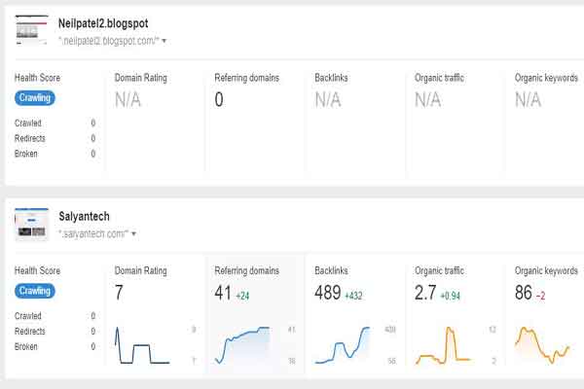Open the Neilpatel2.blogspot site thumbnail
The width and height of the screenshot is (584, 389).
[x=32, y=30]
